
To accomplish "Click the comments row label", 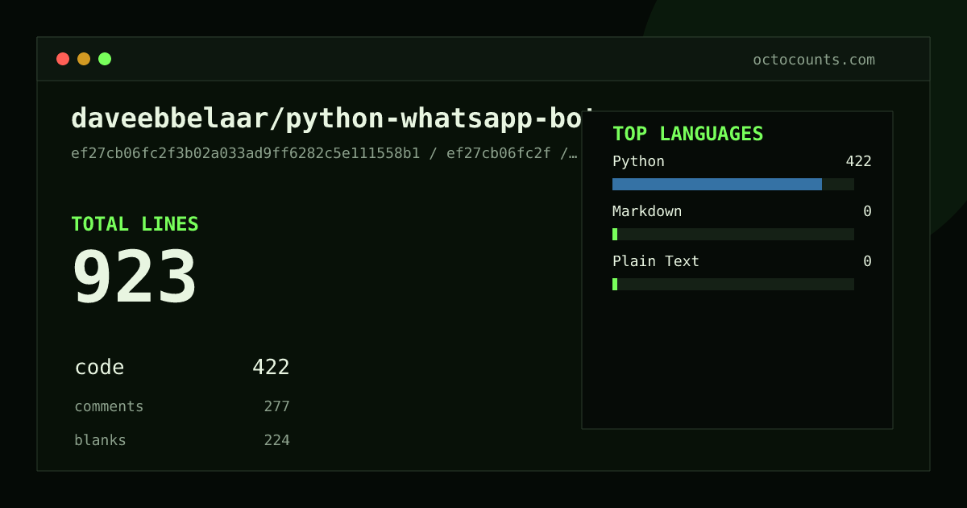I will [109, 406].
